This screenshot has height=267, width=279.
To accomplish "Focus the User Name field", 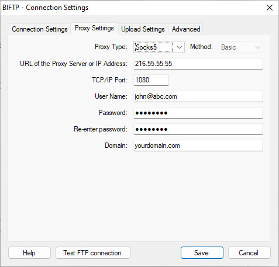I will (198, 96).
